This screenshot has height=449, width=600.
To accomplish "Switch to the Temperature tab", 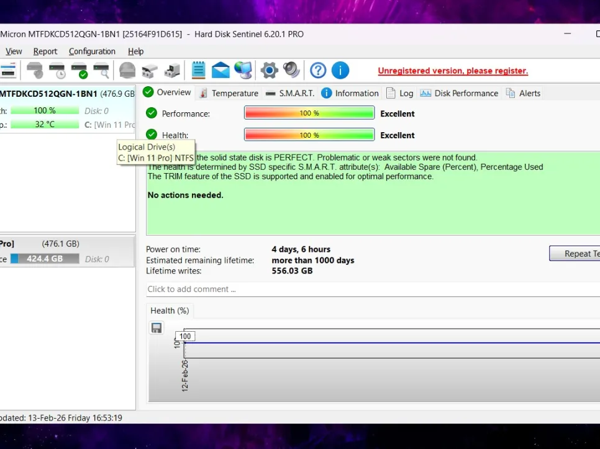I will tap(229, 93).
